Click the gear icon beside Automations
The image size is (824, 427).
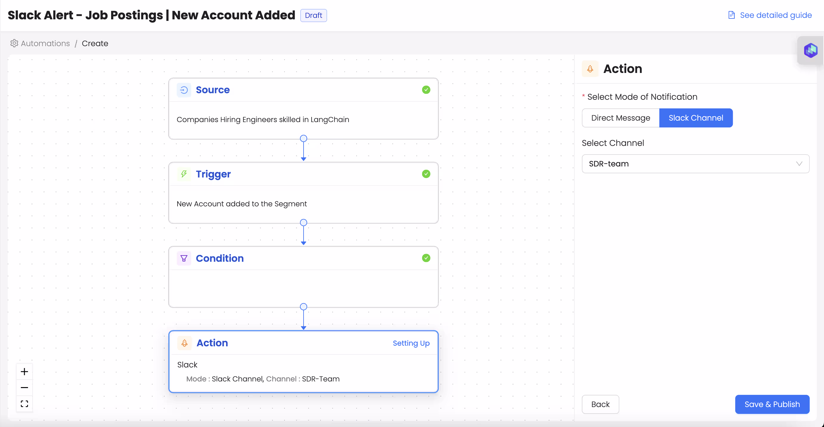(x=14, y=43)
